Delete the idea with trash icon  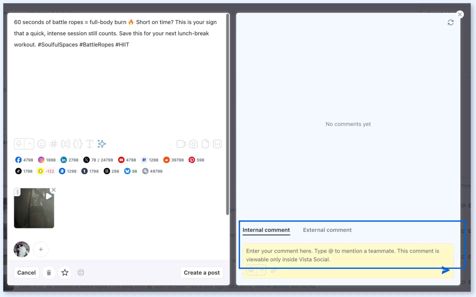[49, 273]
